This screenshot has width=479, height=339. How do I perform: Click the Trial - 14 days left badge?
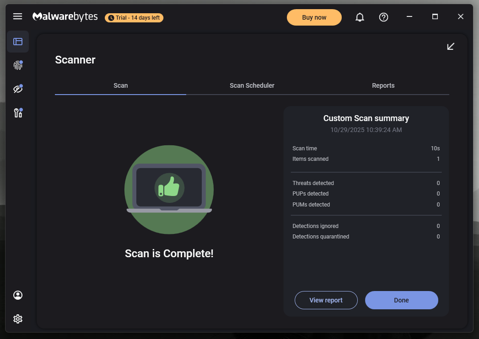click(134, 18)
